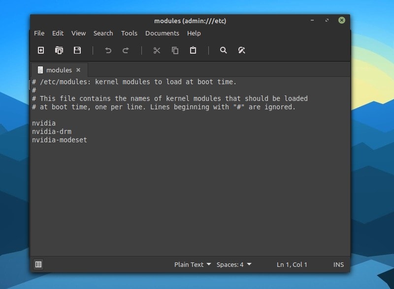This screenshot has width=394, height=289.
Task: Open the Tools menu
Action: [129, 33]
